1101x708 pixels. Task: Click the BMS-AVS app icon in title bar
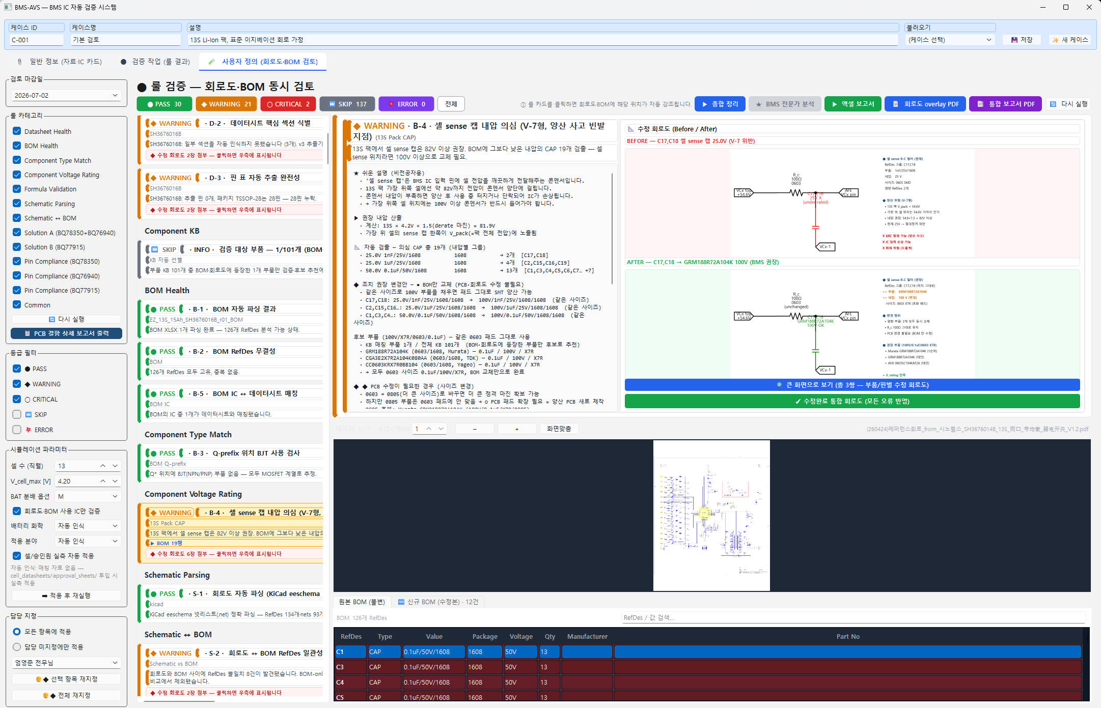click(8, 7)
